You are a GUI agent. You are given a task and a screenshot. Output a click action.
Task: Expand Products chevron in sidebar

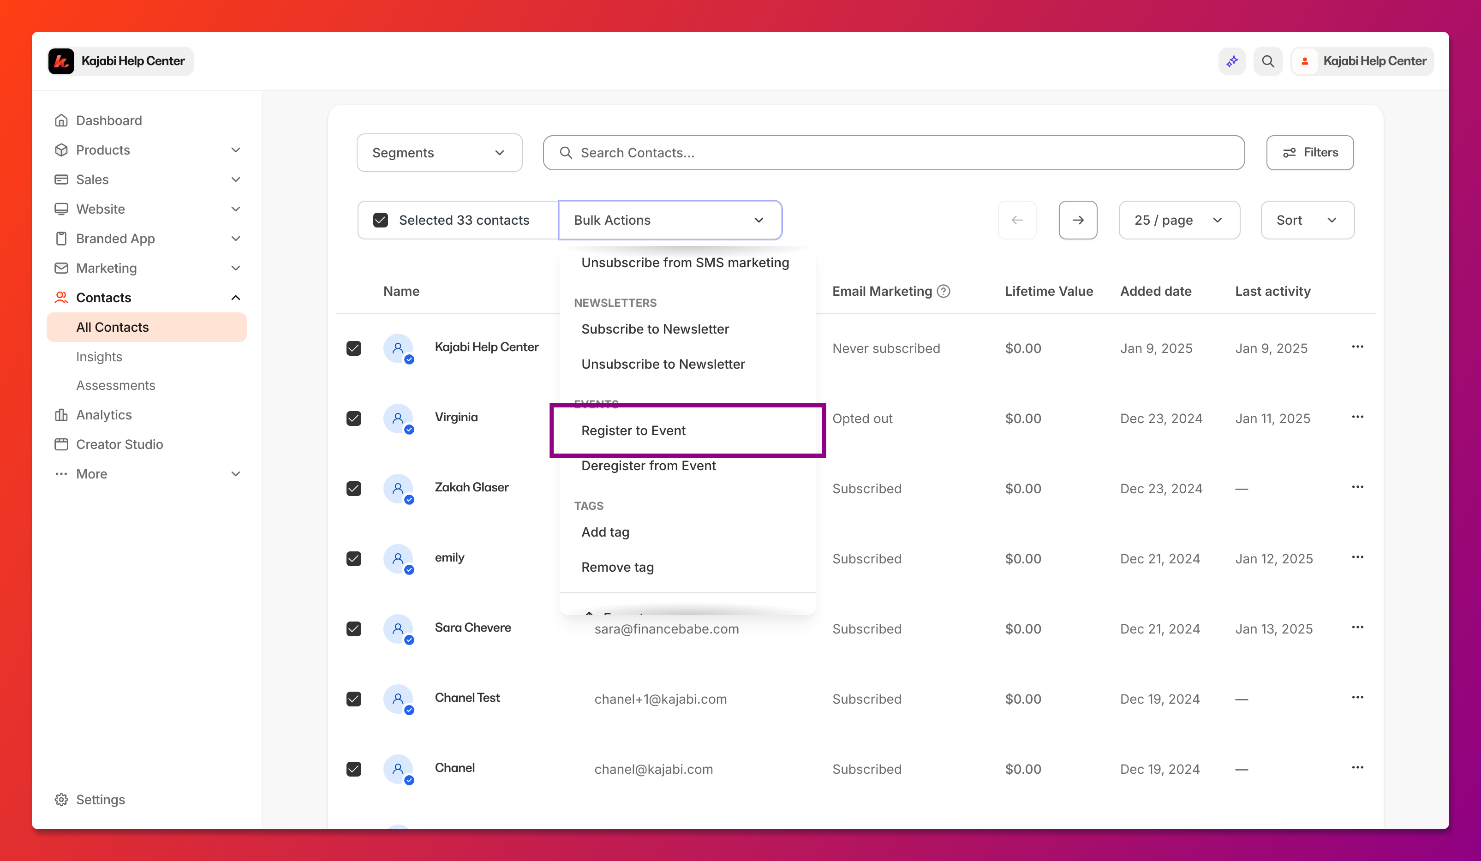[x=236, y=150]
